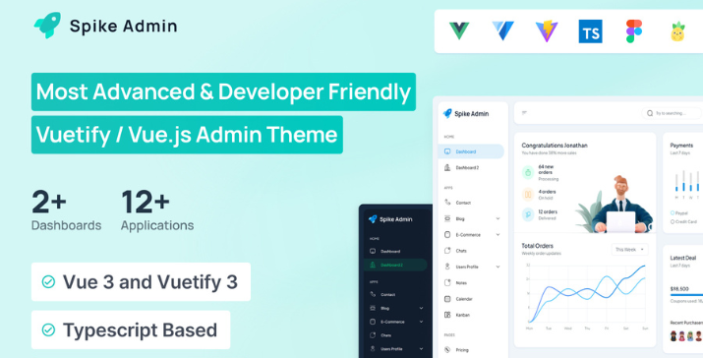Click the Pinia pineapple icon
This screenshot has height=358, width=703.
point(677,31)
